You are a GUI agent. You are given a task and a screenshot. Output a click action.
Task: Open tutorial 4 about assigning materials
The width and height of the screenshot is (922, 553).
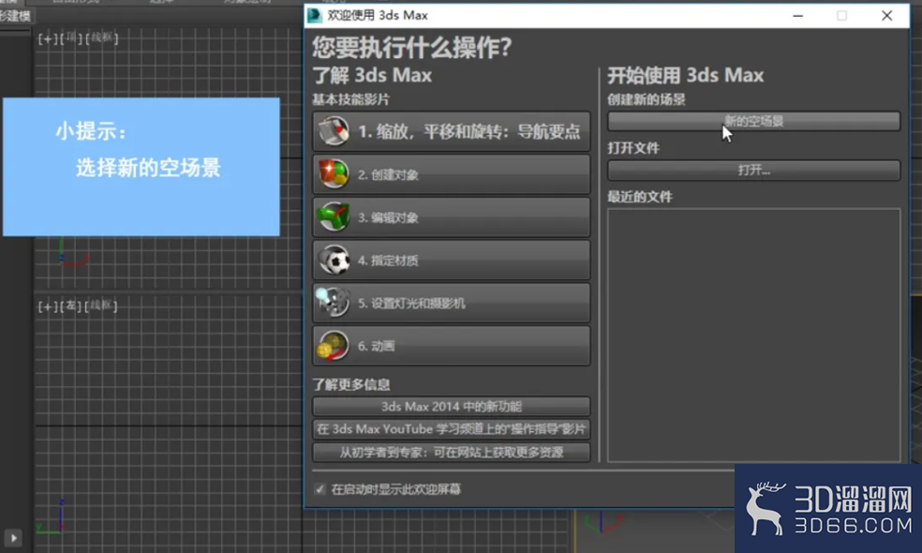point(451,260)
